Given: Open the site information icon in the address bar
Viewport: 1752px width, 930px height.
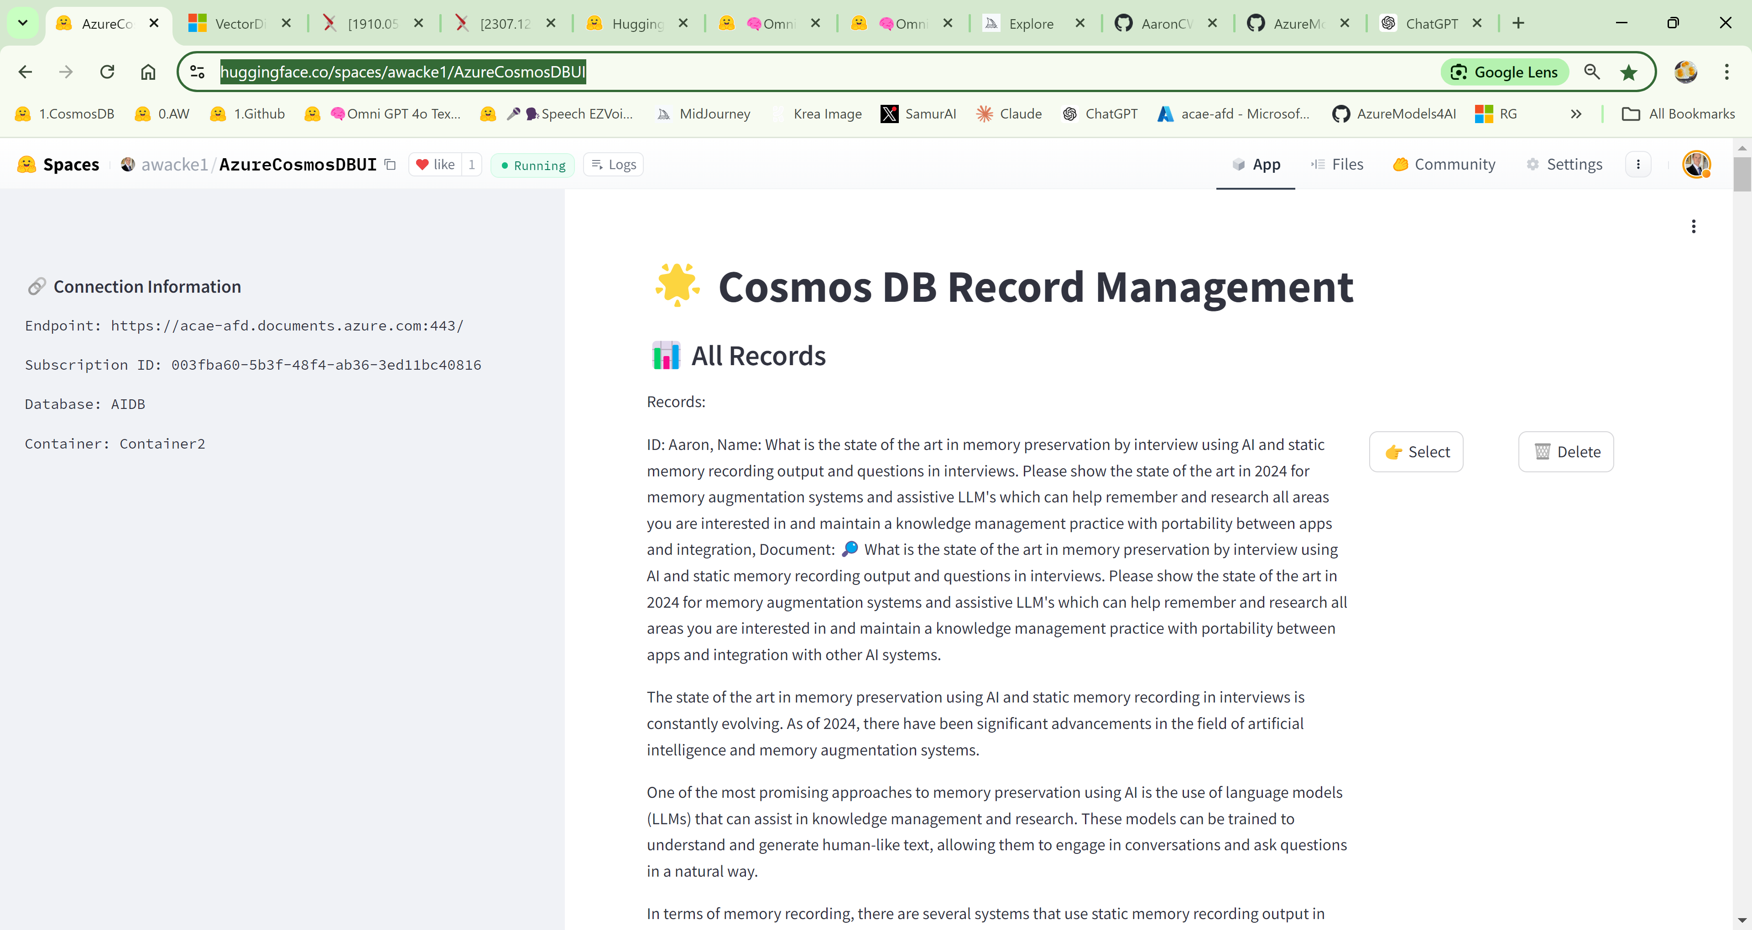Looking at the screenshot, I should [197, 72].
